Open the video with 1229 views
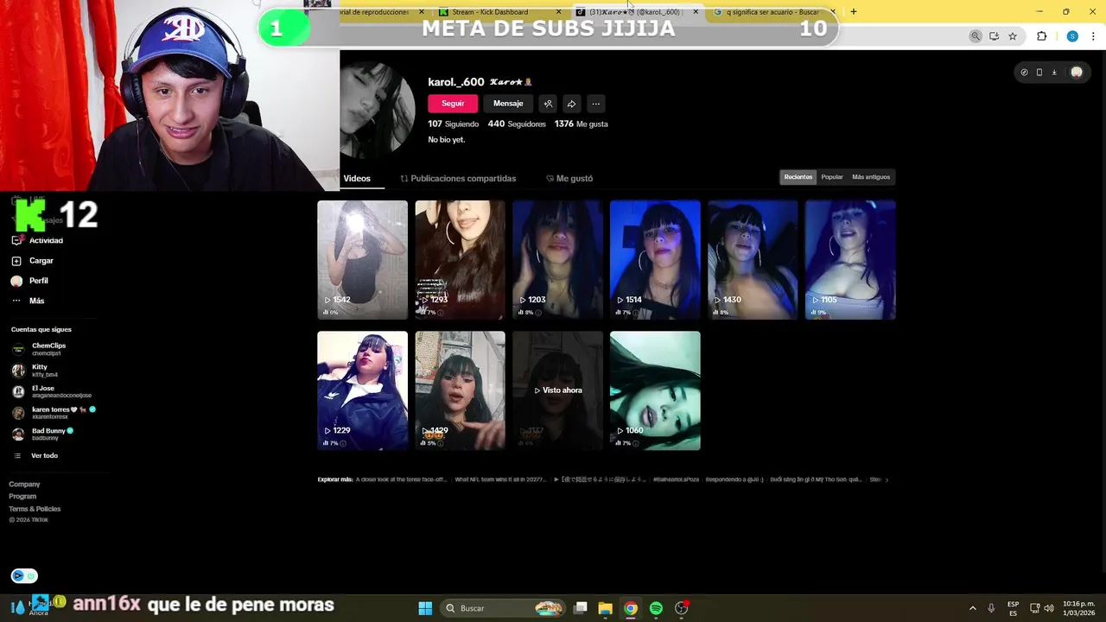This screenshot has width=1106, height=622. click(362, 390)
